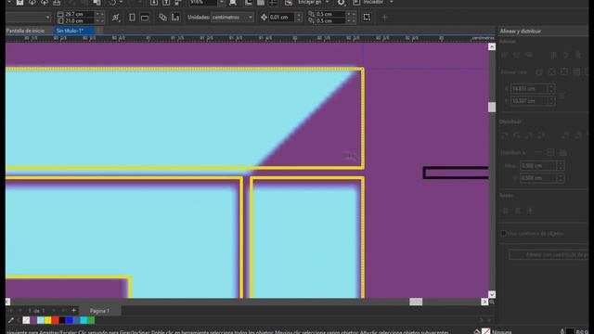Click the all pages layout icon
Screen dimensions: 594x334
(163, 18)
